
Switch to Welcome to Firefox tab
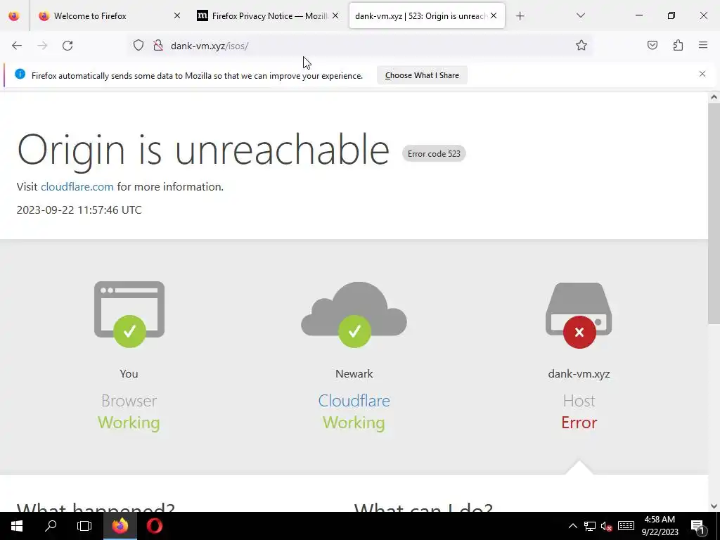[x=109, y=16]
